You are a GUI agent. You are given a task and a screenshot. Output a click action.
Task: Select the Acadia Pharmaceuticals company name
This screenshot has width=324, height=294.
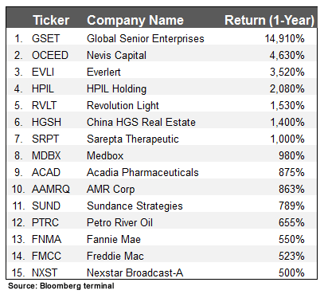(x=142, y=173)
